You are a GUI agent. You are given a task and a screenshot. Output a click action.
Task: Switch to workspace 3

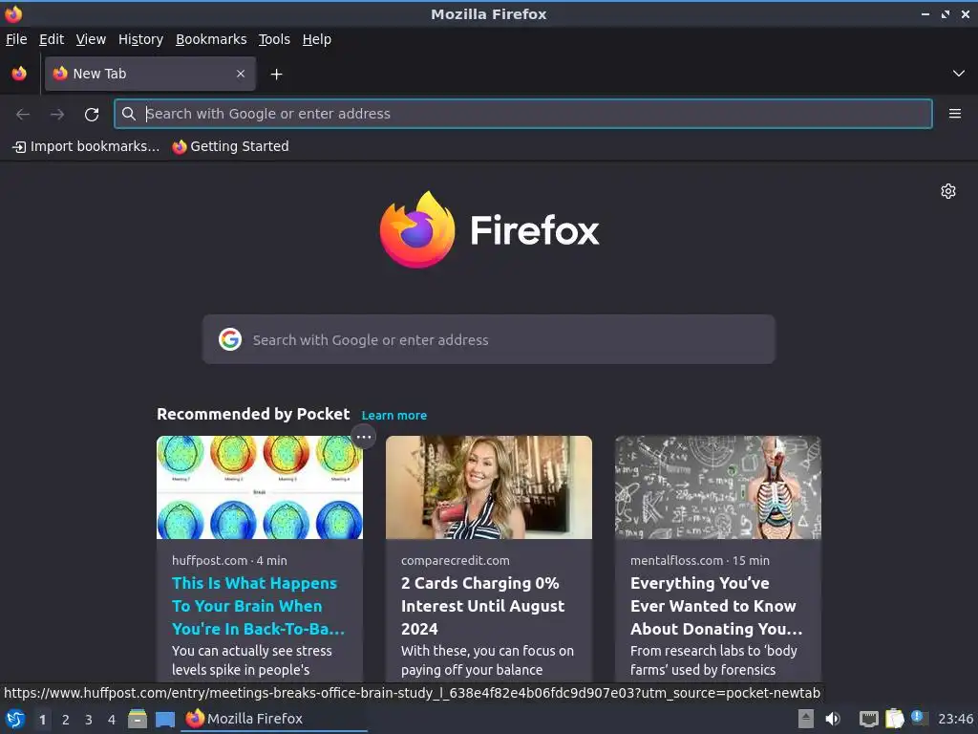point(89,720)
